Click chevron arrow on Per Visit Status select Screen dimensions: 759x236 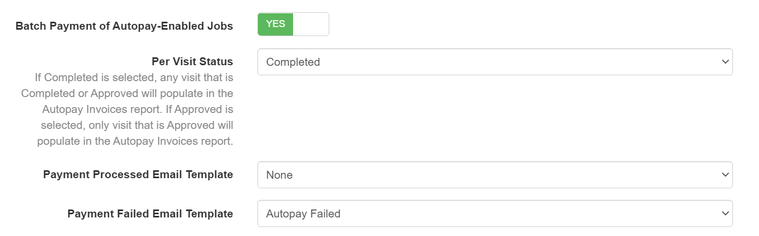point(724,62)
